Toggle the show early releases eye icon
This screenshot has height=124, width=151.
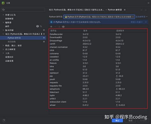63,27
